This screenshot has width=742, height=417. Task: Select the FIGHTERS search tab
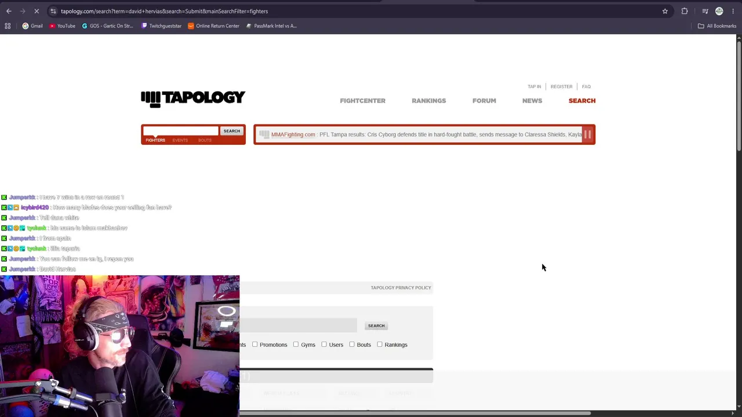coord(155,140)
